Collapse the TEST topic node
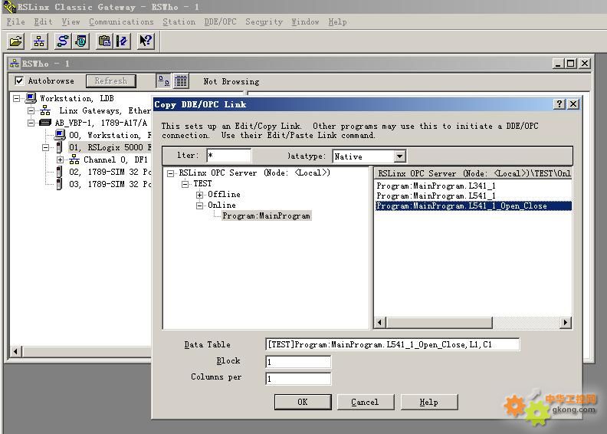Image resolution: width=607 pixels, height=434 pixels. pos(185,184)
